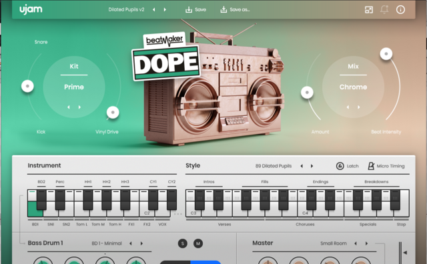
Task: Click the Save download icon
Action: tap(188, 10)
